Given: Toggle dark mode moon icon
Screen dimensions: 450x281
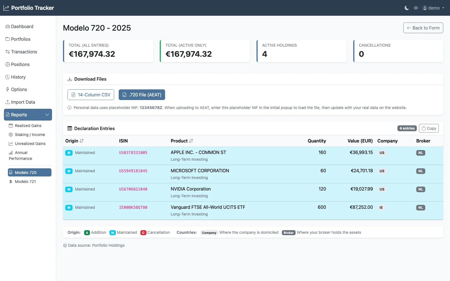Looking at the screenshot, I should [x=407, y=8].
